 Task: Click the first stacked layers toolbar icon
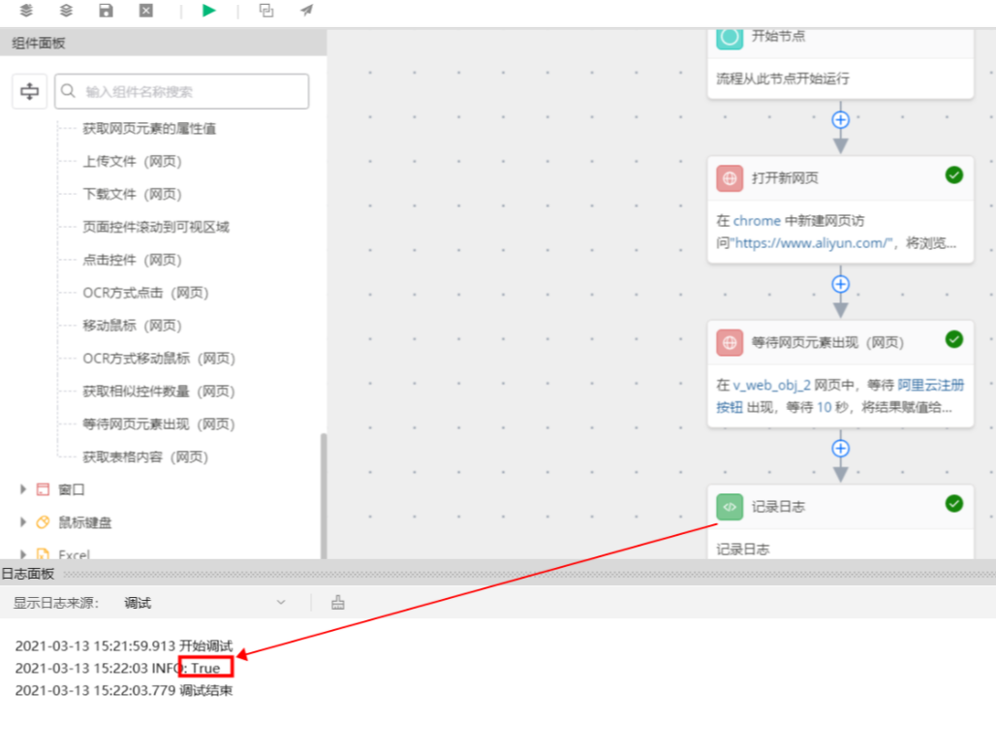(26, 10)
